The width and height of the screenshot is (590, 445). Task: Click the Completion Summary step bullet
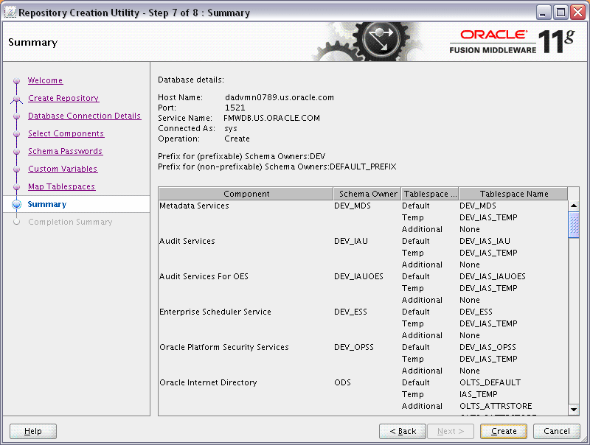click(x=16, y=222)
